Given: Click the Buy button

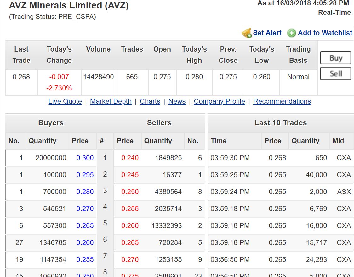Looking at the screenshot, I should [x=335, y=58].
